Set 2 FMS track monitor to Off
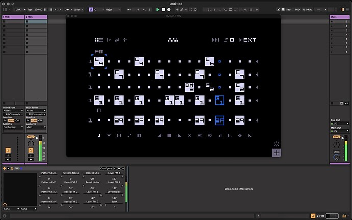The height and width of the screenshot is (220, 352). (x=40, y=120)
